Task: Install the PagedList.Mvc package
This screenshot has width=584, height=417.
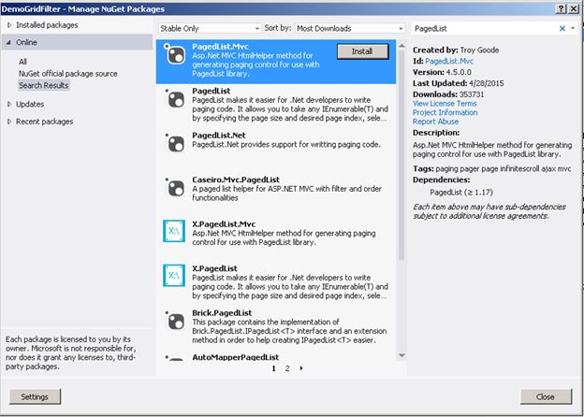Action: (362, 51)
